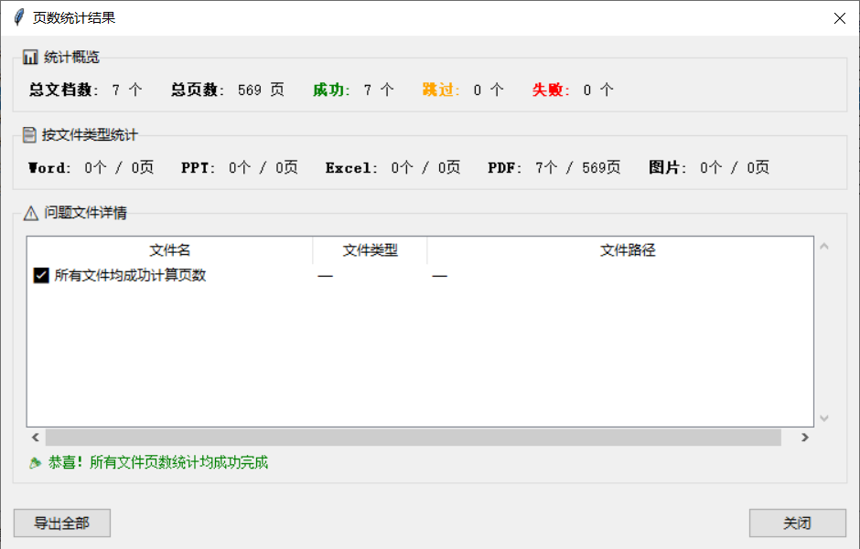Click the PDF label in type statistics
The height and width of the screenshot is (549, 860).
click(x=505, y=167)
